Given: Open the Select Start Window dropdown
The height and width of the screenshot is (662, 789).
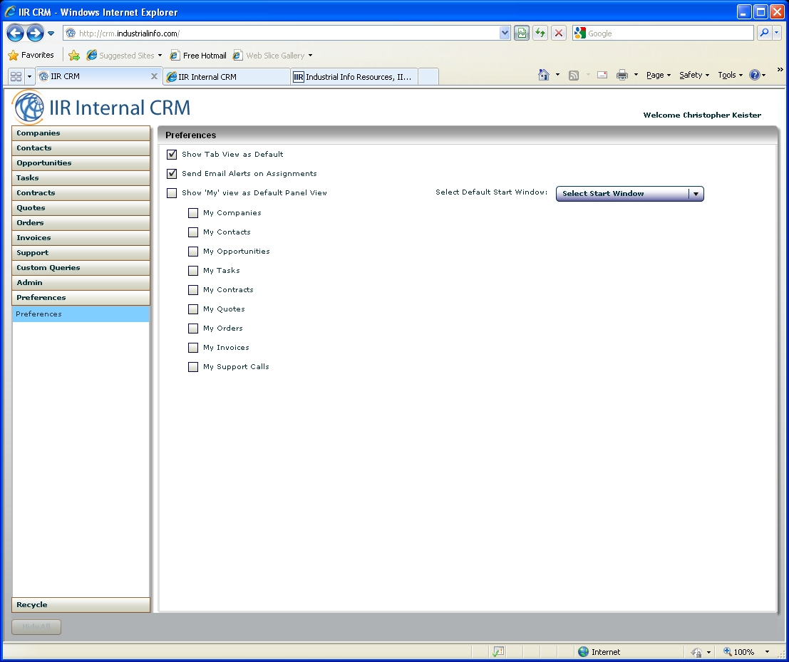Looking at the screenshot, I should [x=629, y=194].
